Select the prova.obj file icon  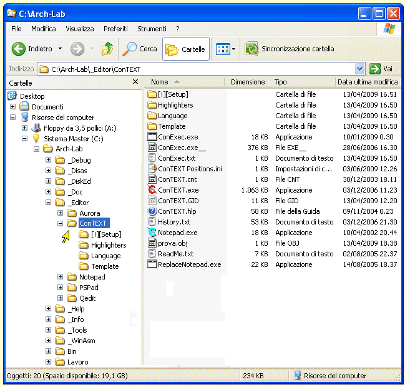[x=152, y=243]
